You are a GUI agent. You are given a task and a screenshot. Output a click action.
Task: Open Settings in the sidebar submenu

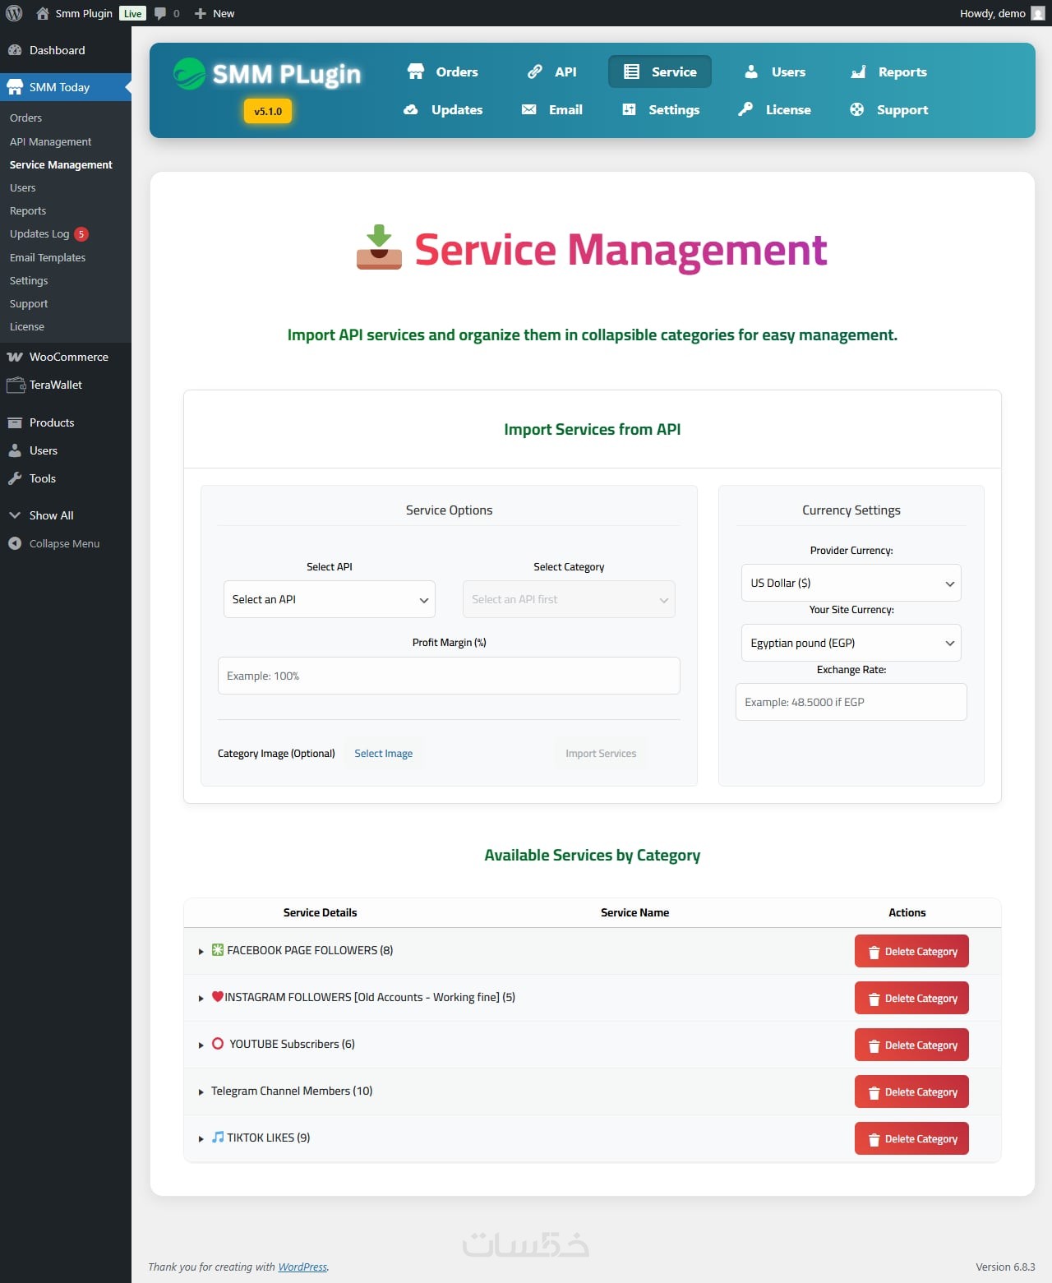[29, 280]
